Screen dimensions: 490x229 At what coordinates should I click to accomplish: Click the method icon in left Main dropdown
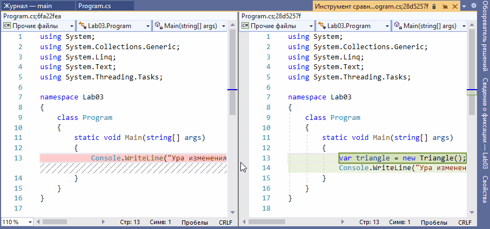[159, 25]
